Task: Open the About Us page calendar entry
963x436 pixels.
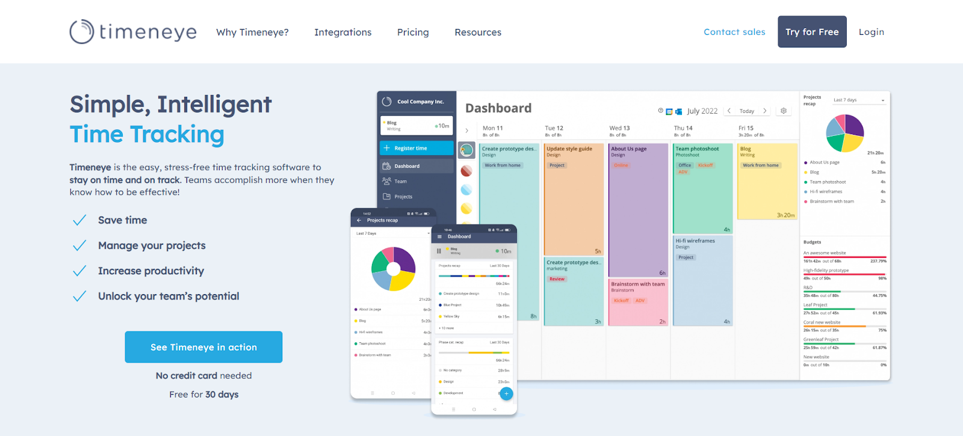Action: point(638,210)
